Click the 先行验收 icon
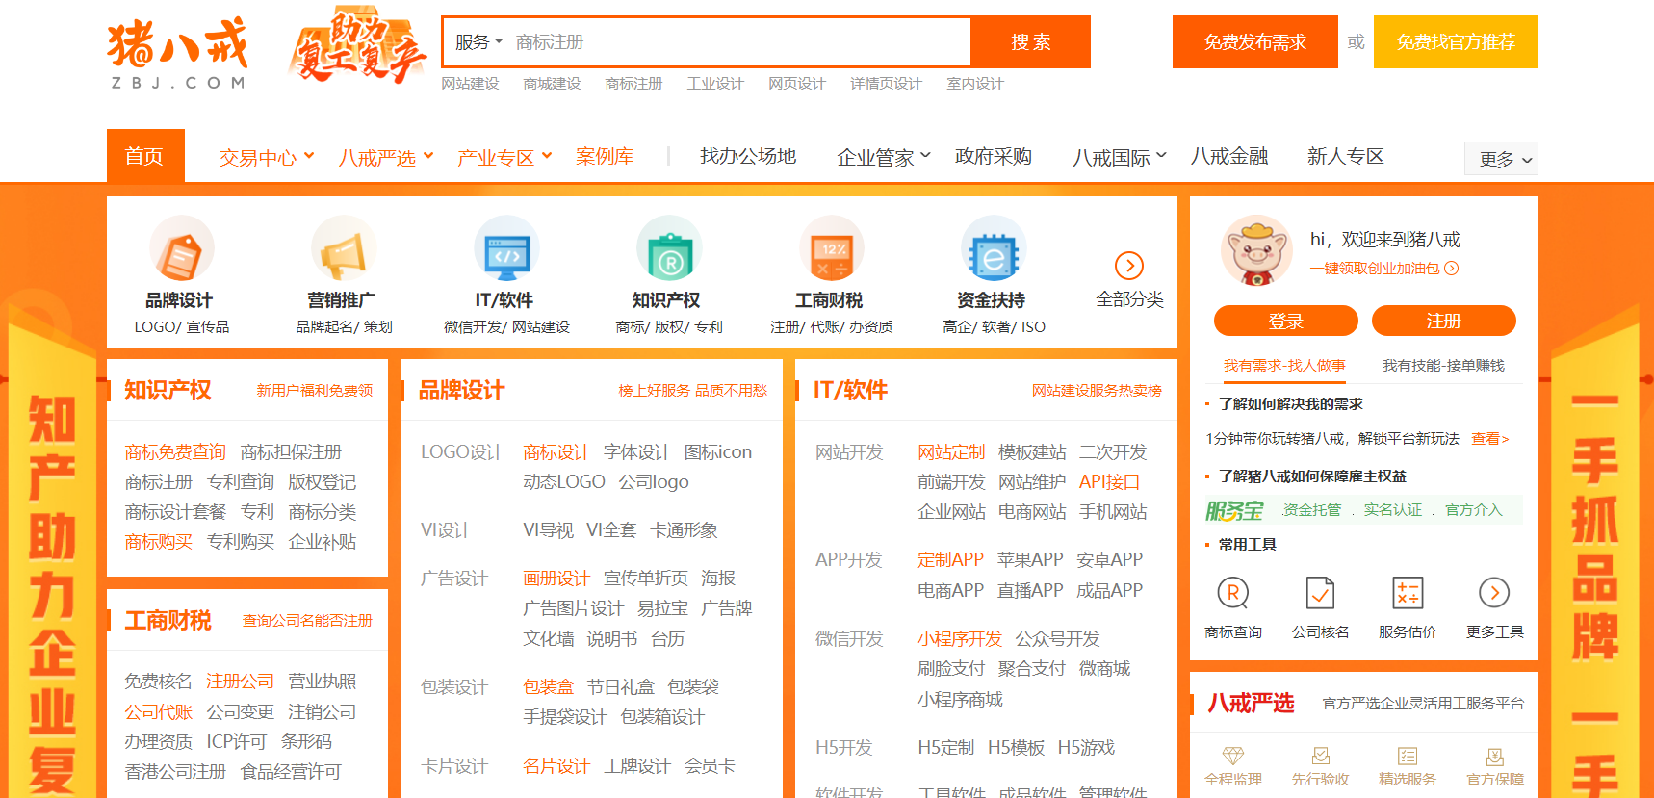 pos(1320,756)
